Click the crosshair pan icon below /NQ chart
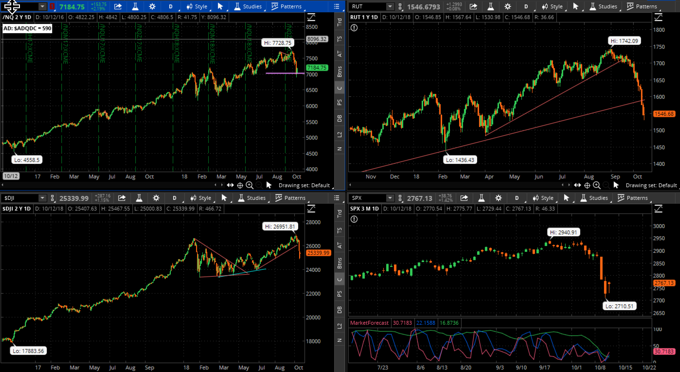680x372 pixels. [x=240, y=185]
